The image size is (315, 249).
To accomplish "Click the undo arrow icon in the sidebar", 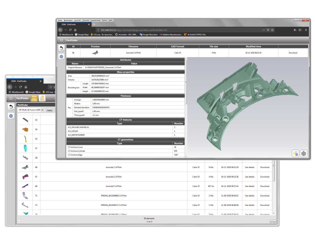I will click(61, 48).
